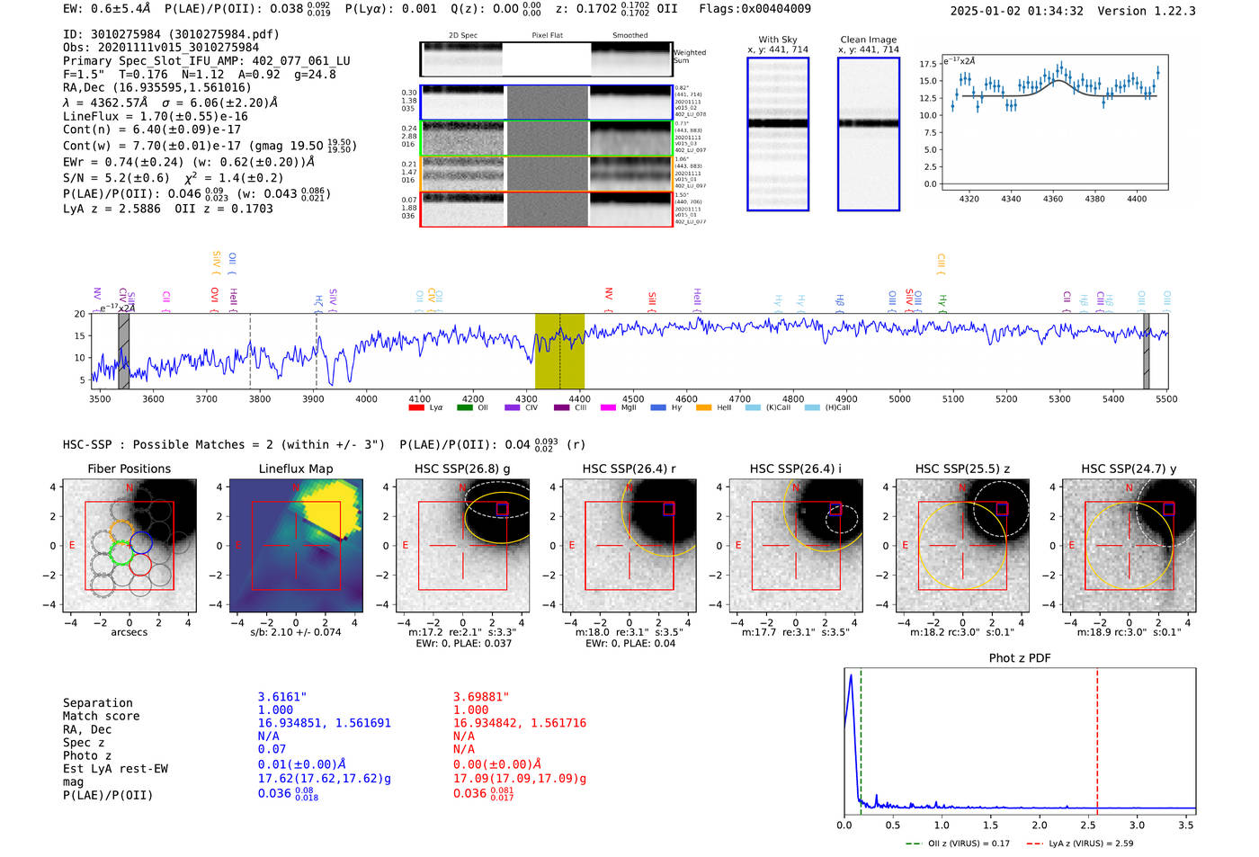Screen dimensions: 1259x857
Task: Click the blue RA, Dec 16.934851, 1.561691
Action: click(x=325, y=723)
